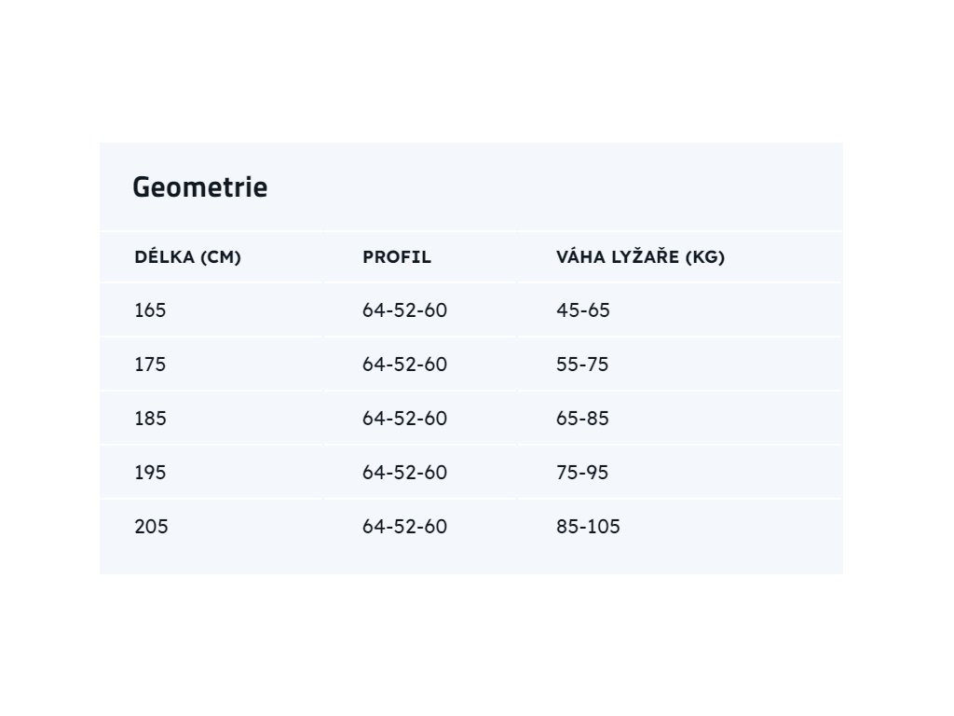Click the DÉLKA (CM) column header
Screen dimensions: 954x716
187,257
